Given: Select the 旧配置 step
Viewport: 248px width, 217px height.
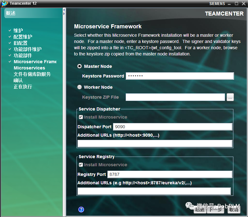Looking at the screenshot, I should 21,43.
